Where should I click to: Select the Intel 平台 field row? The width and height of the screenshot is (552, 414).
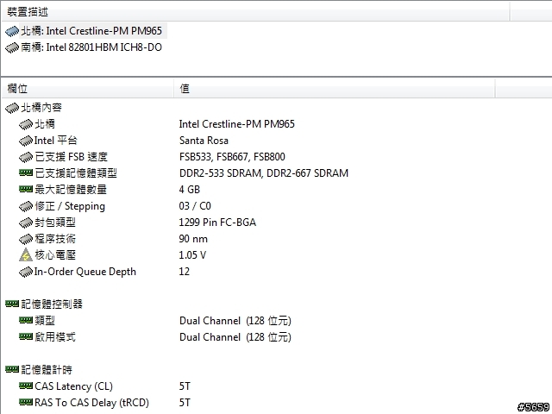55,141
